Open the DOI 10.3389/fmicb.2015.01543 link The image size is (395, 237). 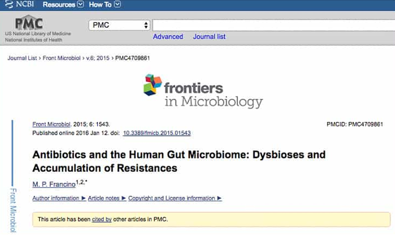click(157, 133)
